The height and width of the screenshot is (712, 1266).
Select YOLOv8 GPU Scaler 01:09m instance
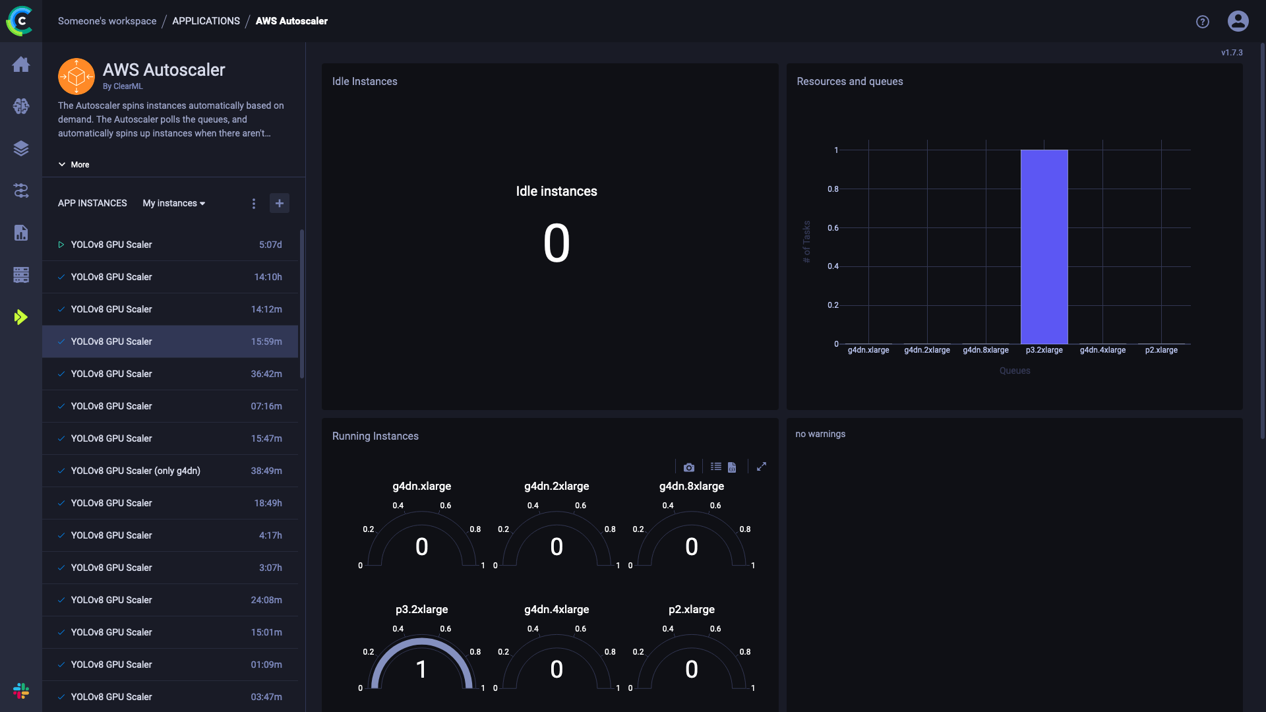click(170, 665)
